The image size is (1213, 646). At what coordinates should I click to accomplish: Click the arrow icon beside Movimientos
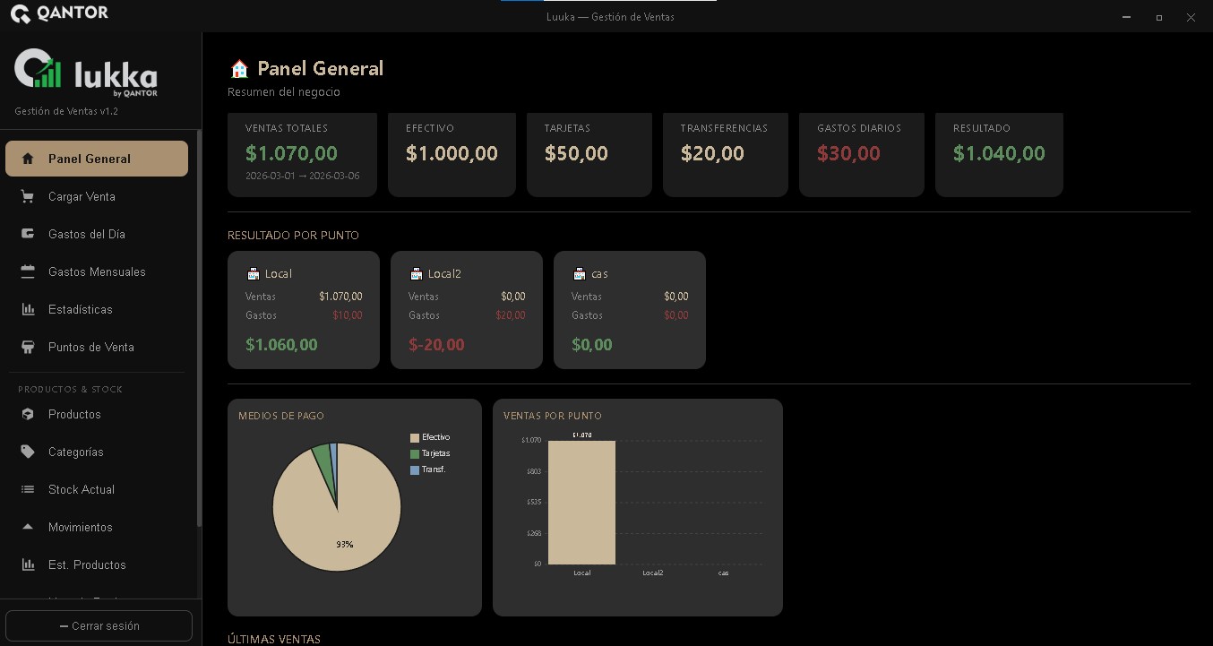pos(28,527)
